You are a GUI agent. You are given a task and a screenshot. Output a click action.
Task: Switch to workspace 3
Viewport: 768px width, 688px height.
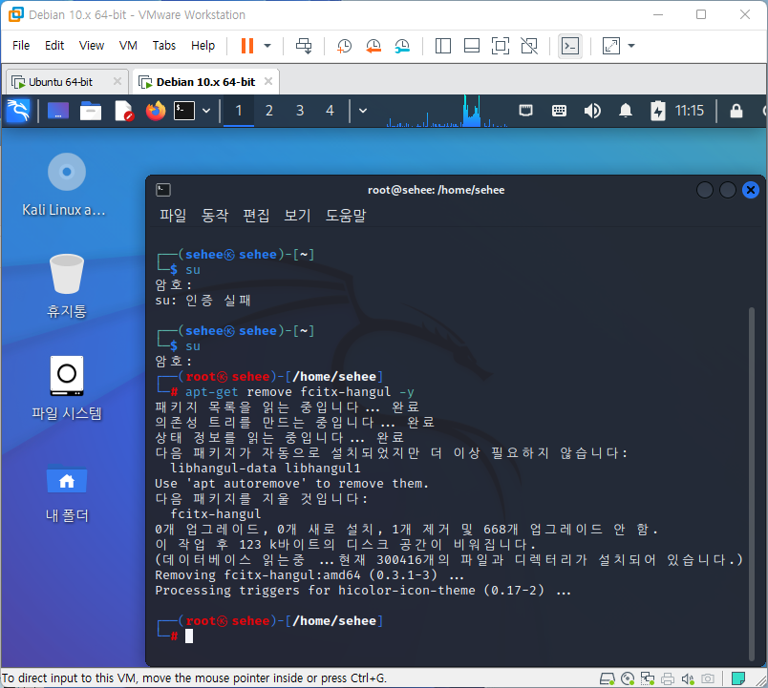coord(300,111)
